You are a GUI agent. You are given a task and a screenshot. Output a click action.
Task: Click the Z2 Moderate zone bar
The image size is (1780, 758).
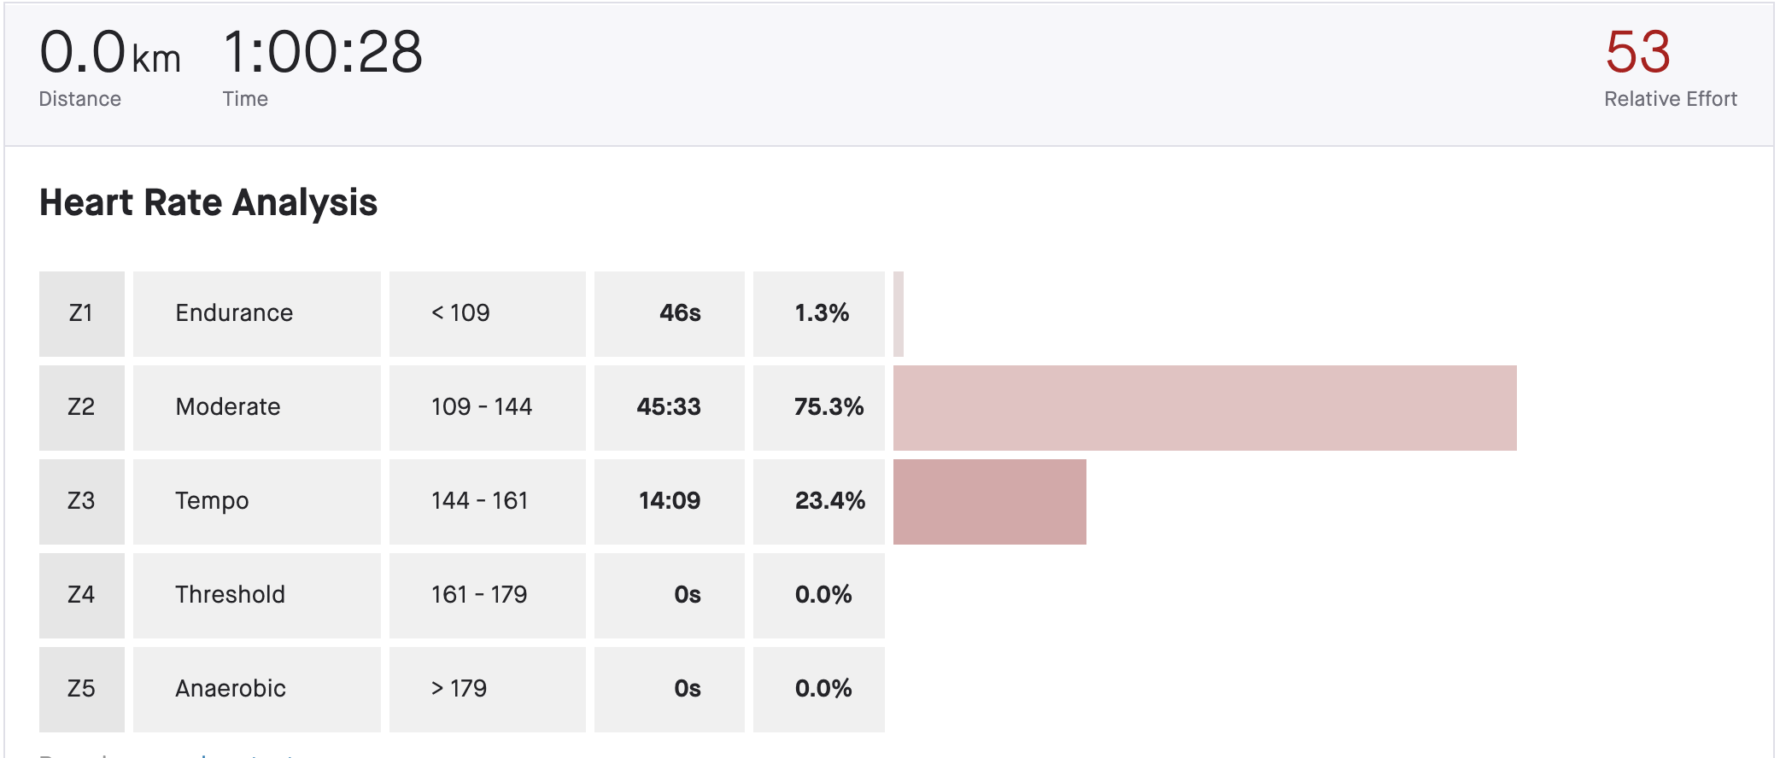pyautogui.click(x=1204, y=408)
